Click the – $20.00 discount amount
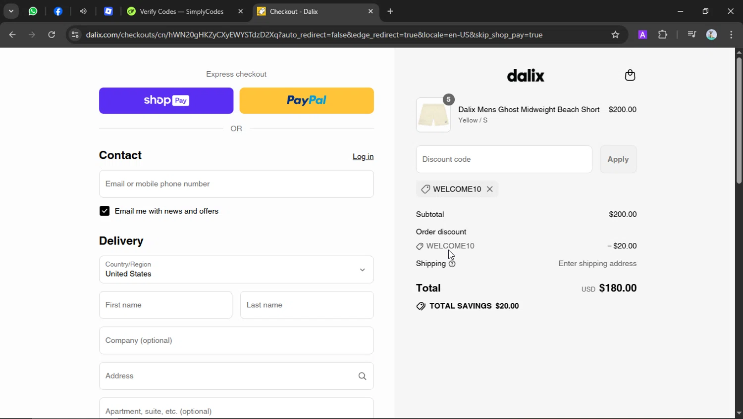This screenshot has width=743, height=419. (x=622, y=246)
